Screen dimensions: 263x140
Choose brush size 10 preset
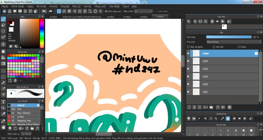243,132
